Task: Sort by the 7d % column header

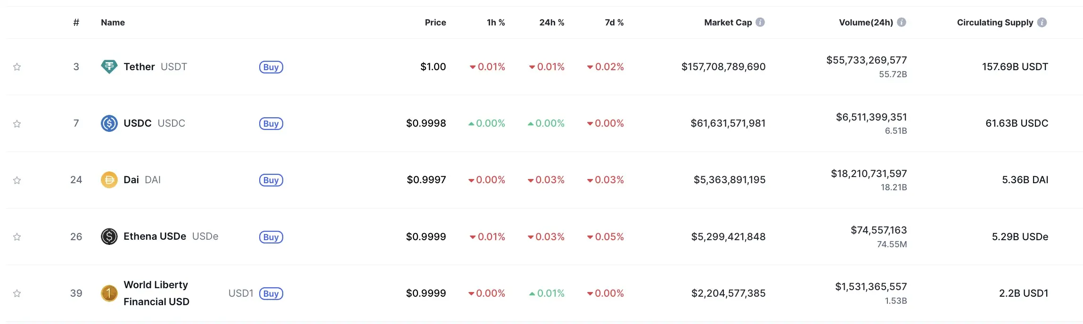Action: (614, 23)
